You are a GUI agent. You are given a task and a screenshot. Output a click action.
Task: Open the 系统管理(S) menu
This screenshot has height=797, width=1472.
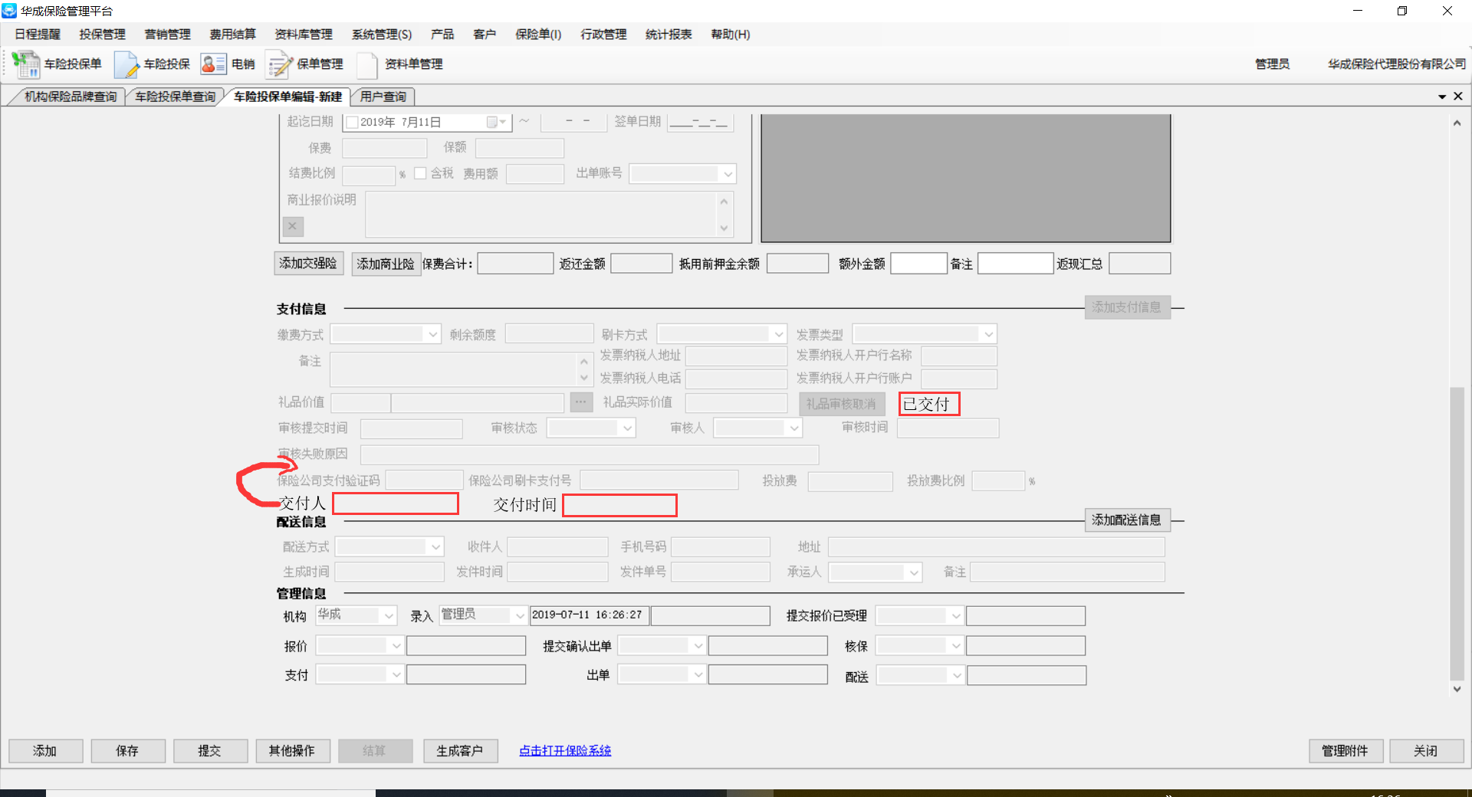tap(382, 34)
